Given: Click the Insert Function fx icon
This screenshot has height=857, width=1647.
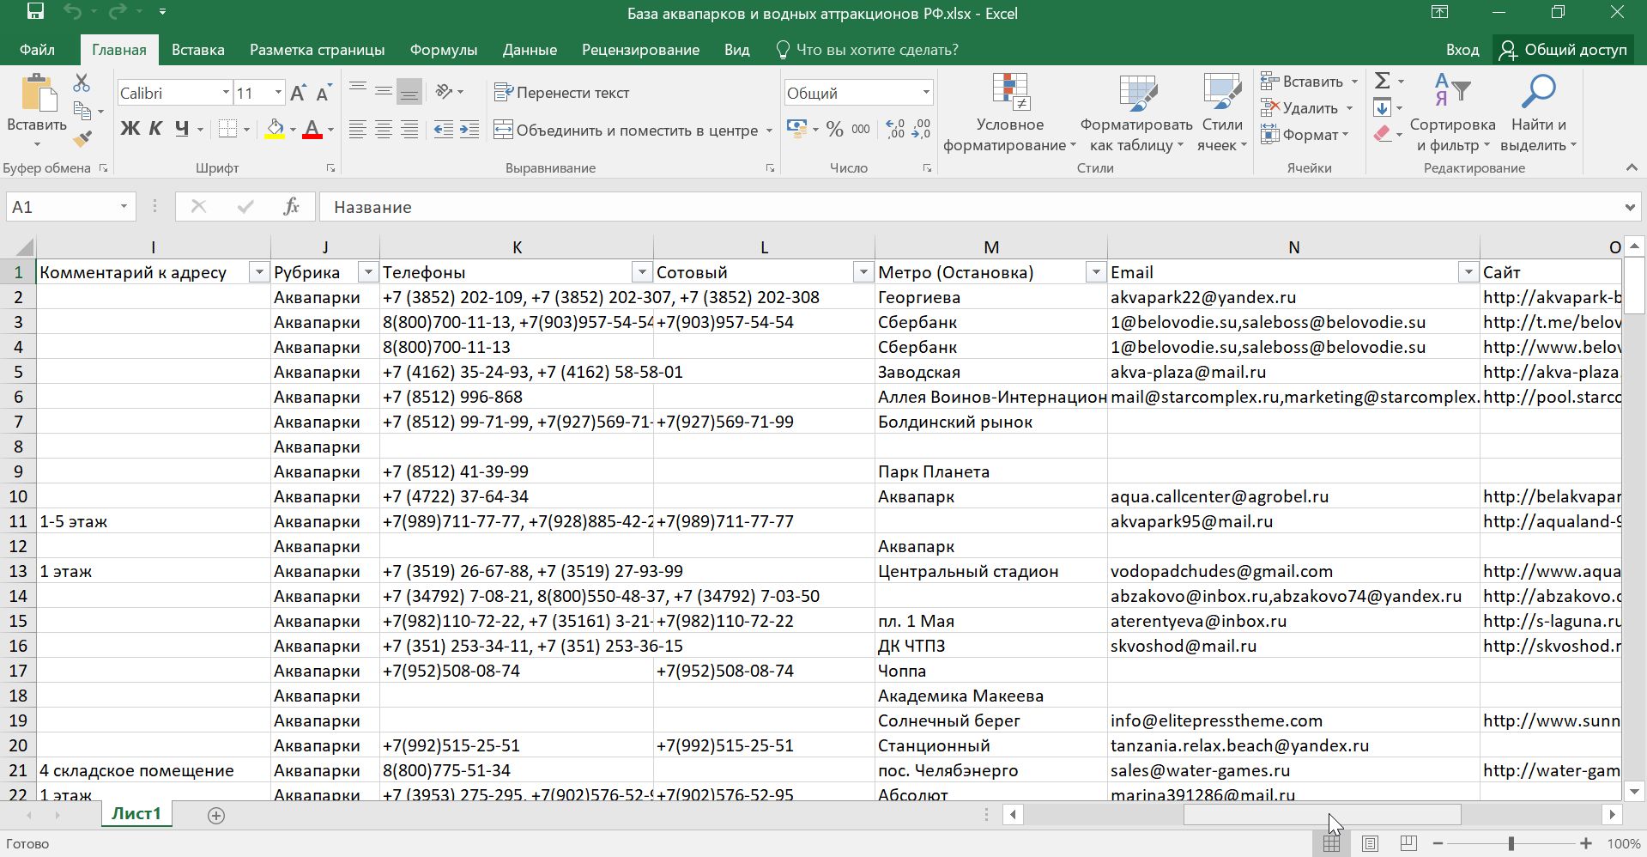Looking at the screenshot, I should pos(291,207).
